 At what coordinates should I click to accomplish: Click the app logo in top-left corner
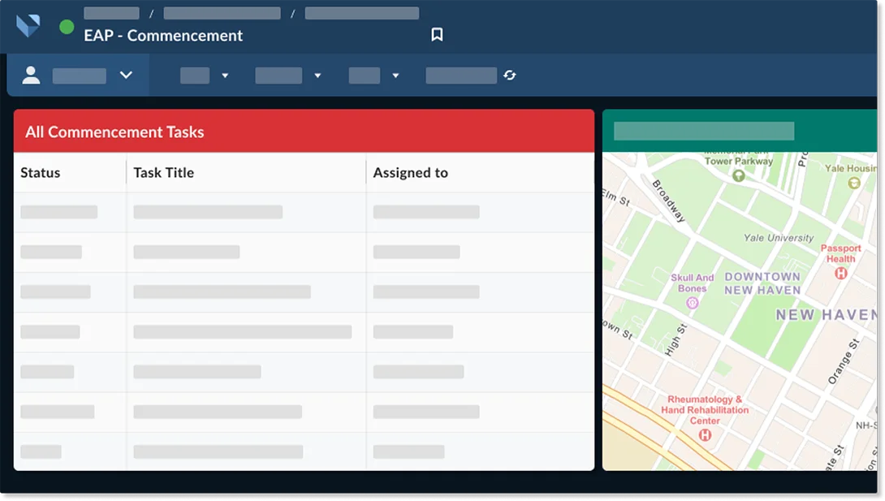click(x=28, y=26)
